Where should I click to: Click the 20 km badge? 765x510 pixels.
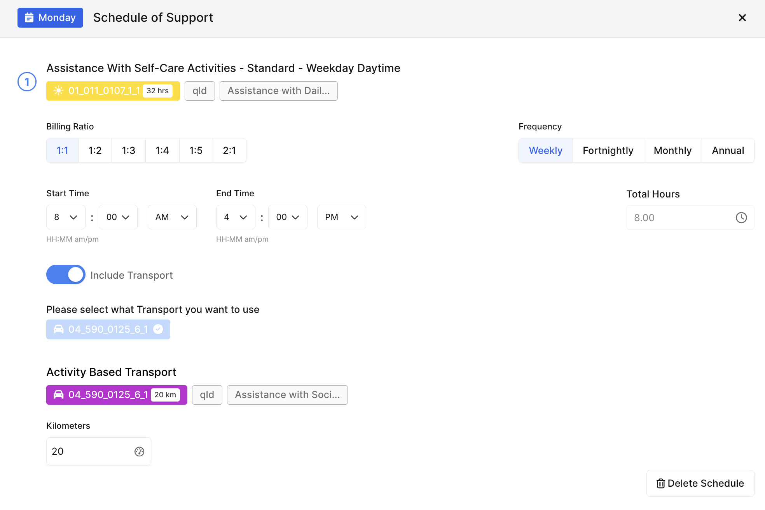coord(165,395)
